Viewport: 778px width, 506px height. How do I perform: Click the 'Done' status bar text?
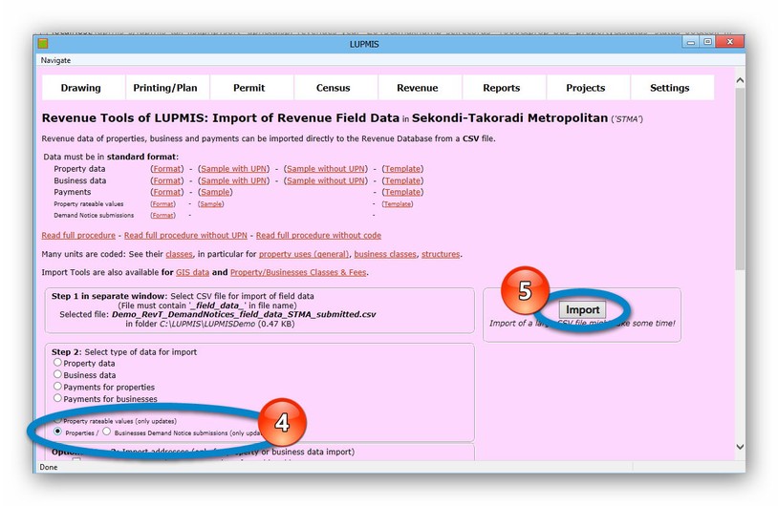pyautogui.click(x=49, y=468)
